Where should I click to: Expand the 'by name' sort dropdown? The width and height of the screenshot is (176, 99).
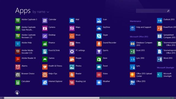[41, 12]
